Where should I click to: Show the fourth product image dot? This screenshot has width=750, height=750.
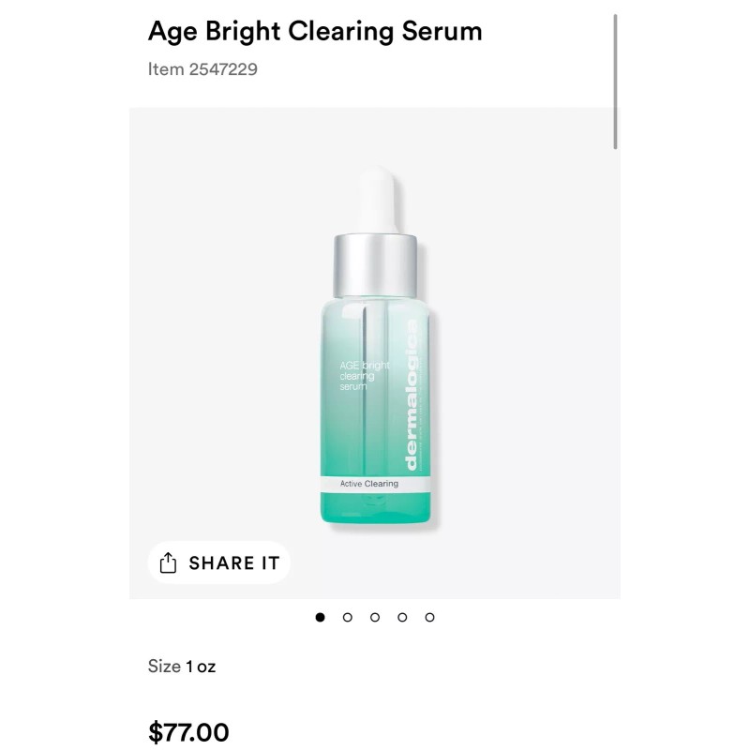pos(402,617)
